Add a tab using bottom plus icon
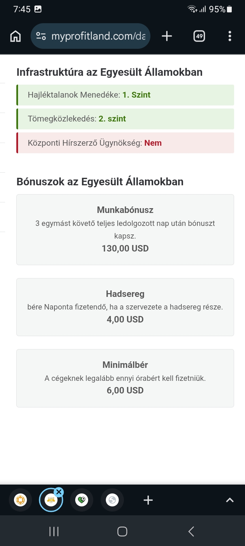This screenshot has height=546, width=245. click(148, 500)
